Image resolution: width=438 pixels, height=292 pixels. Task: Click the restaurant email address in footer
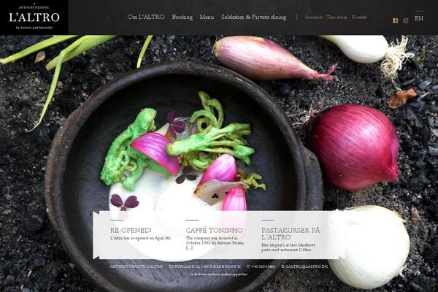(x=304, y=266)
